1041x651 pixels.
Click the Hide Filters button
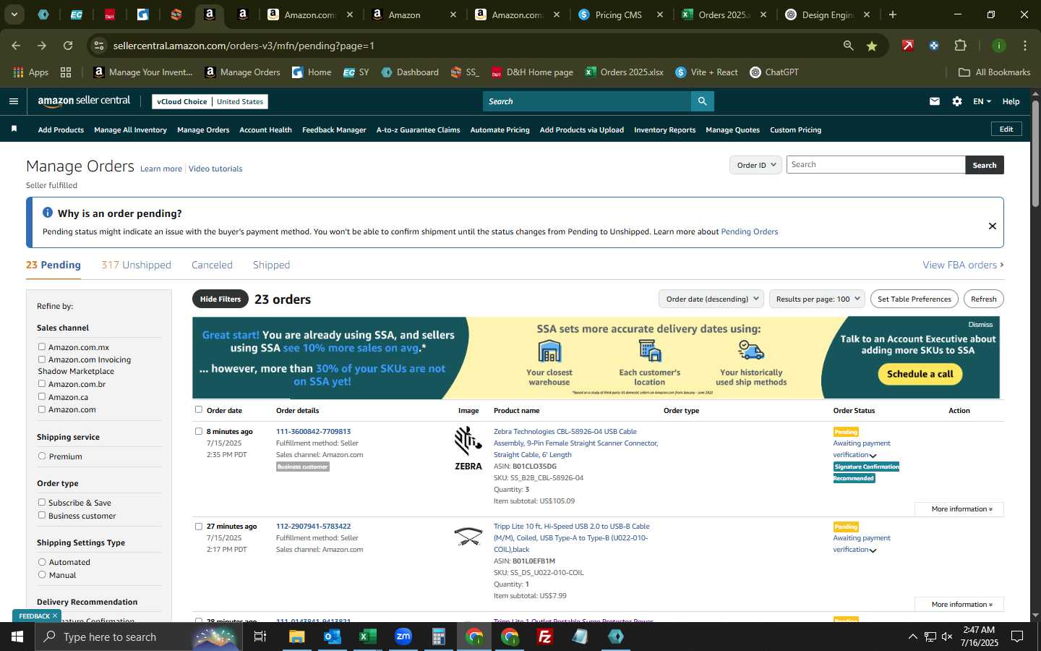tap(220, 299)
